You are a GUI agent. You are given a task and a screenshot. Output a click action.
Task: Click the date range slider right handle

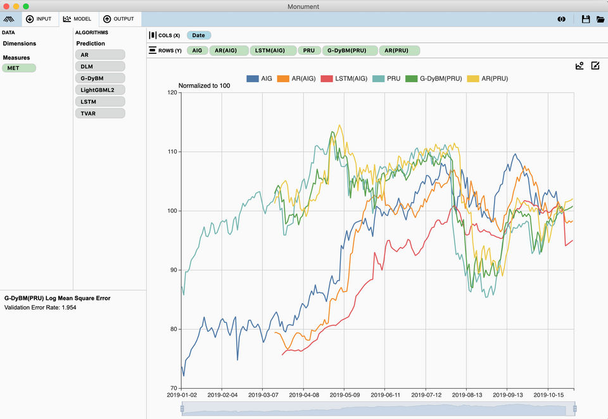pos(574,408)
